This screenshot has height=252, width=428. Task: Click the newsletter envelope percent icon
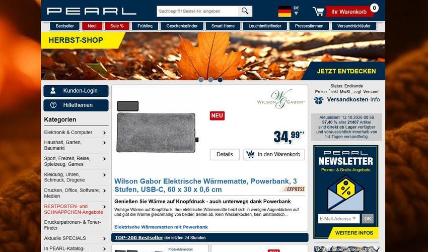pyautogui.click(x=345, y=193)
